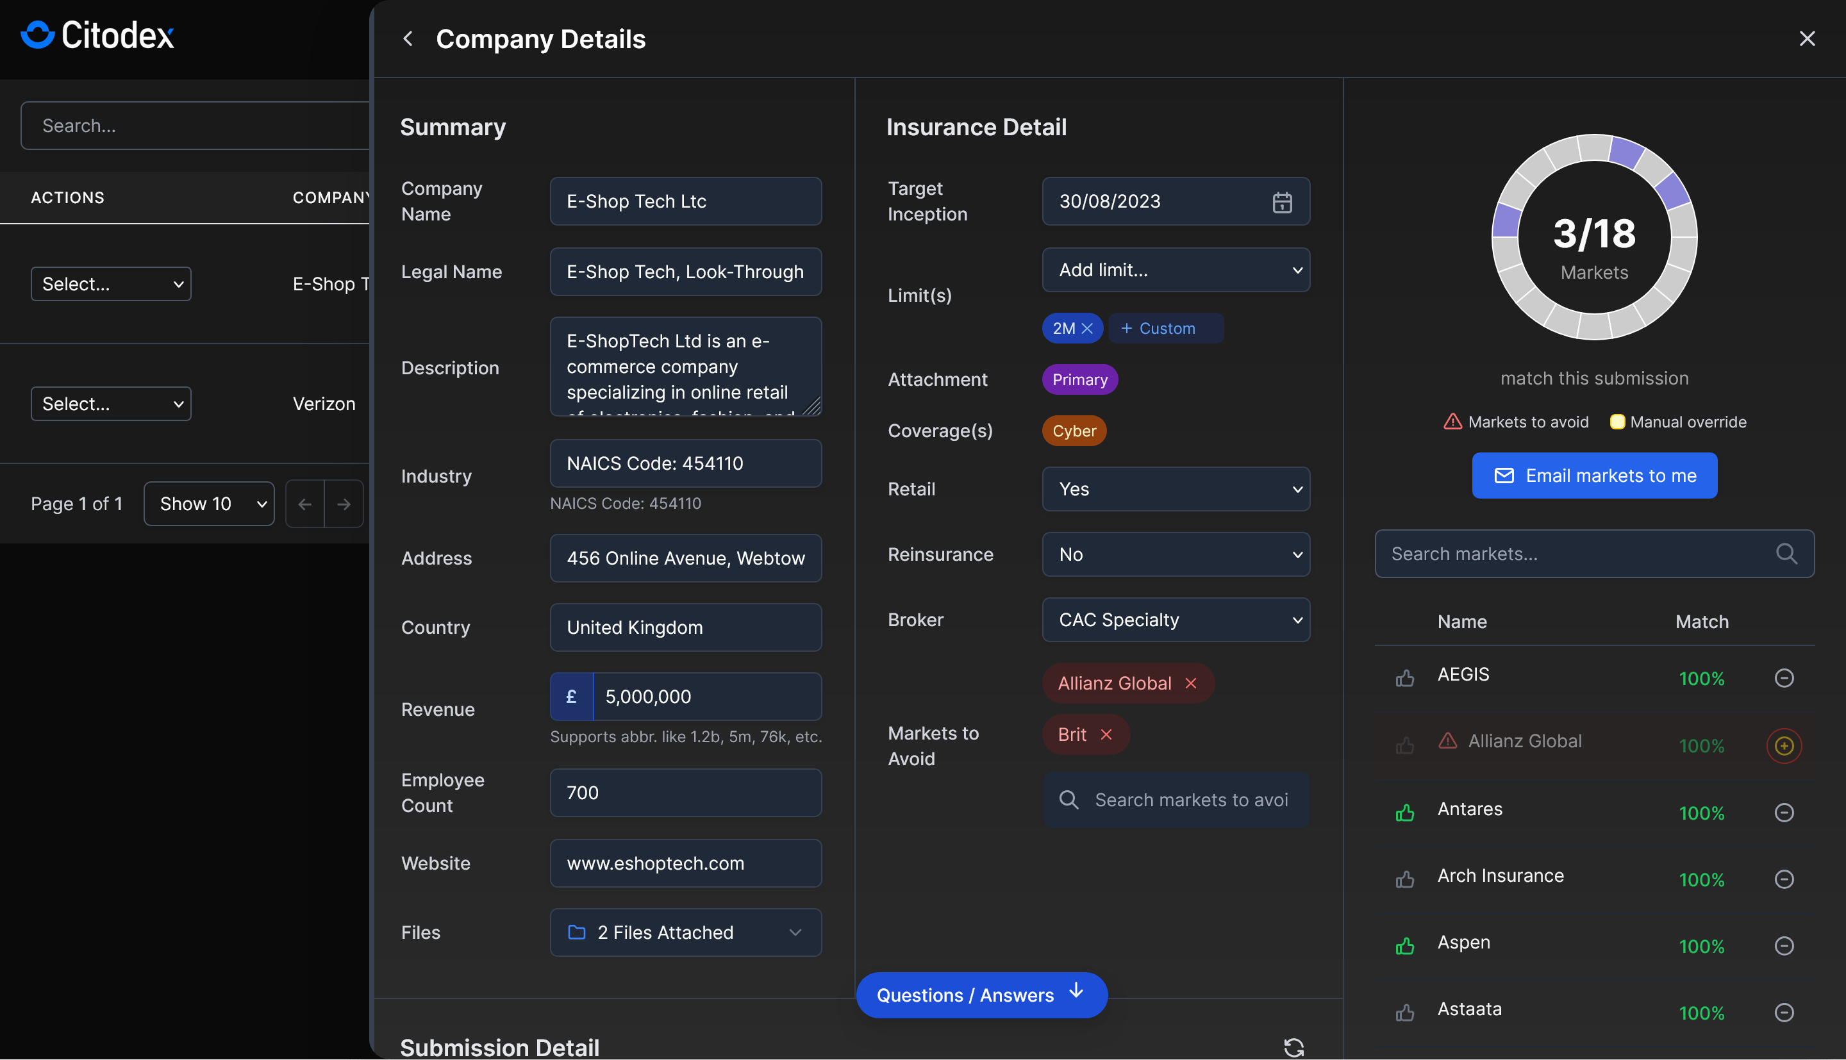The image size is (1846, 1060).
Task: Click the Citodex logo
Action: [x=97, y=35]
